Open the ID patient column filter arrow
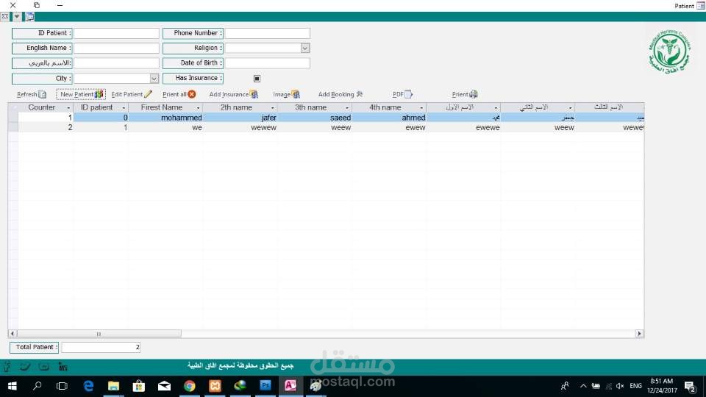 point(124,108)
